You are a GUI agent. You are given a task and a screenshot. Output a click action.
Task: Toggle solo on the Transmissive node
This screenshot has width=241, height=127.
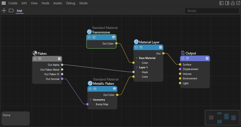click(89, 37)
